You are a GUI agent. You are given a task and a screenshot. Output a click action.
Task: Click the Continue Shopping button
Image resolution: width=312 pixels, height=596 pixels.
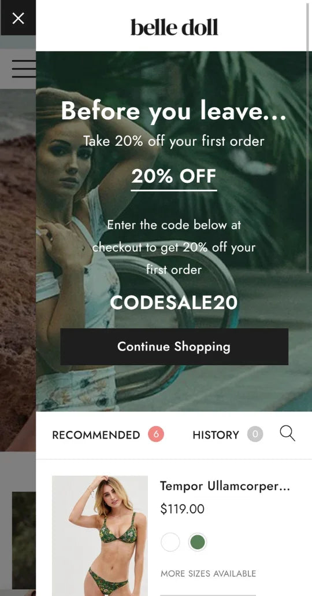(174, 347)
